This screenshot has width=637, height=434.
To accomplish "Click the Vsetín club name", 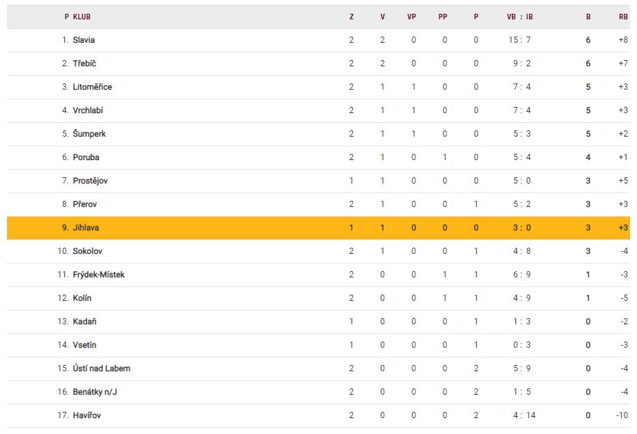I will [x=84, y=345].
